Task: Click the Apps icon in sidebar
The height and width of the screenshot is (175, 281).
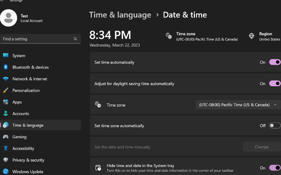Action: coord(5,102)
